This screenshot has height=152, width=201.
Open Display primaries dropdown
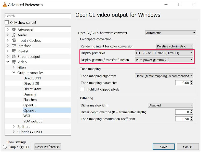click(164, 53)
